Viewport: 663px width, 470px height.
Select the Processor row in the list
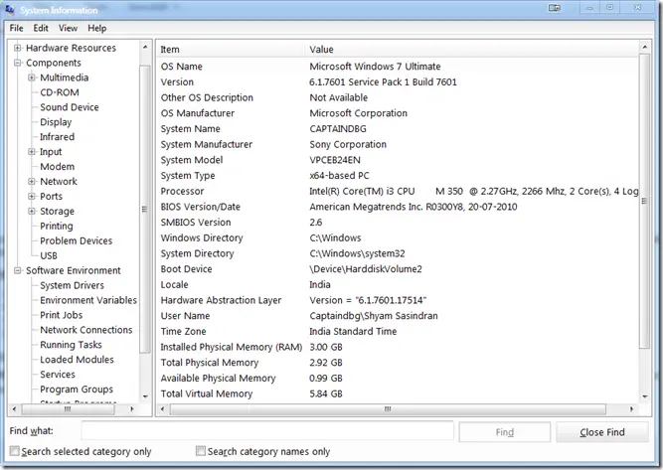pos(398,192)
